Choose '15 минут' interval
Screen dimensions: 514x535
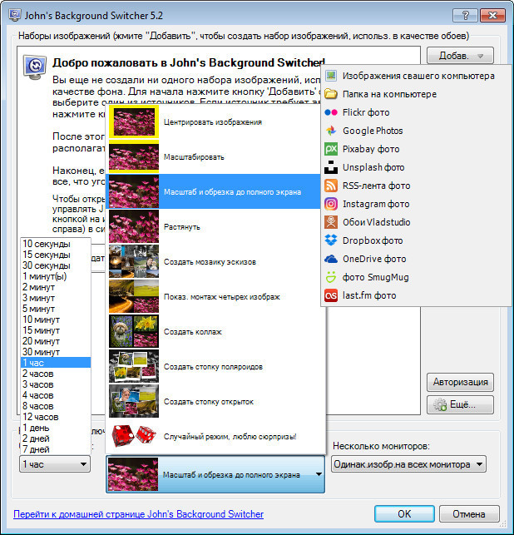(56, 330)
